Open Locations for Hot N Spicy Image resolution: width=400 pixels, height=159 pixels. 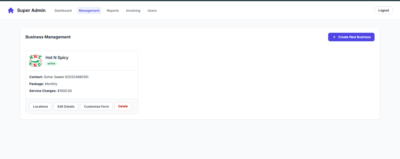click(x=40, y=106)
